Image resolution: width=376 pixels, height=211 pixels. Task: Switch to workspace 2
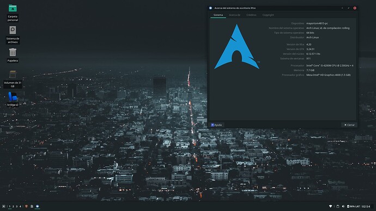click(13, 206)
